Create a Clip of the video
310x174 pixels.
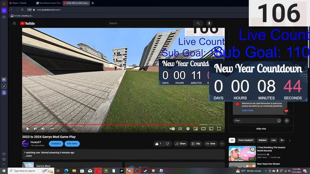coord(196,144)
